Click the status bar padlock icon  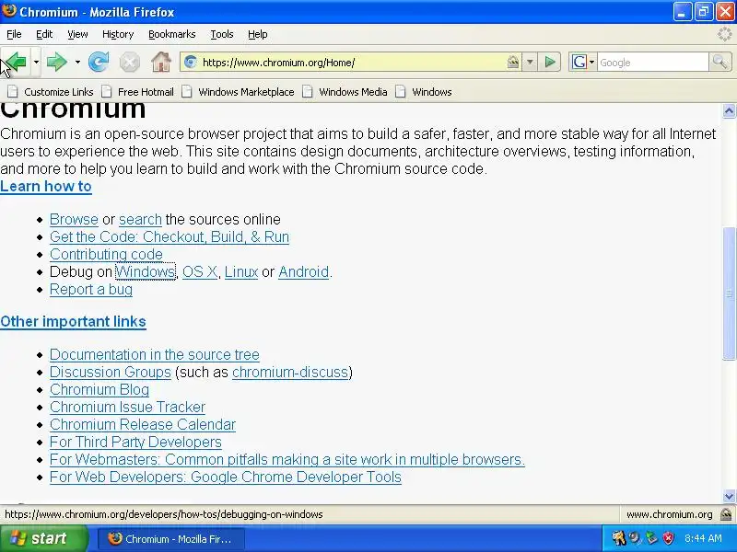pos(726,514)
